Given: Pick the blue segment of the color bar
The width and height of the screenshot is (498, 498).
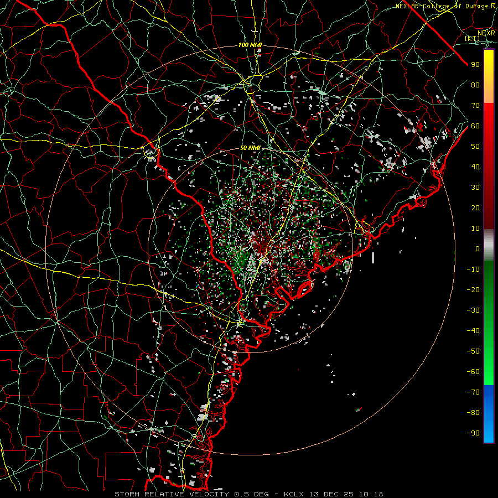Looking at the screenshot, I should [x=489, y=414].
